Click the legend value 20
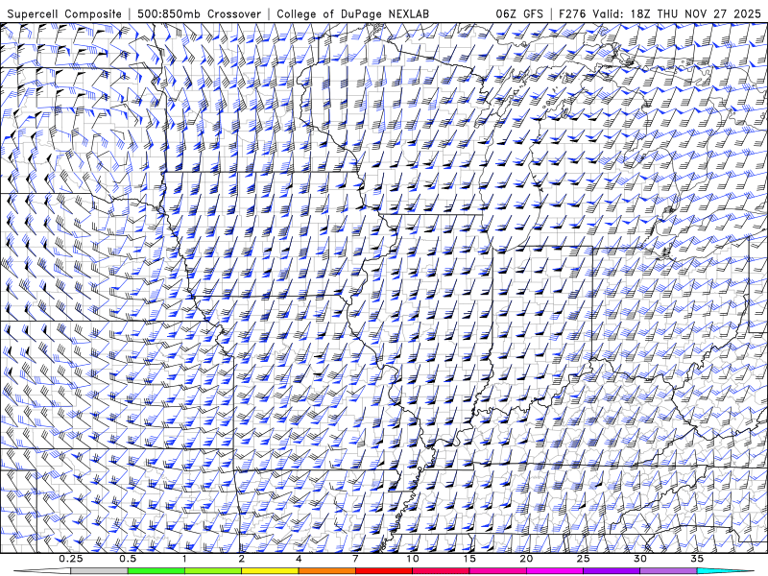The image size is (768, 576). click(x=526, y=559)
